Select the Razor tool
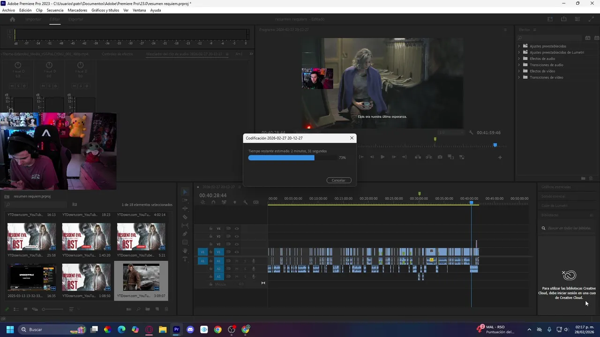The height and width of the screenshot is (337, 600). [x=185, y=217]
